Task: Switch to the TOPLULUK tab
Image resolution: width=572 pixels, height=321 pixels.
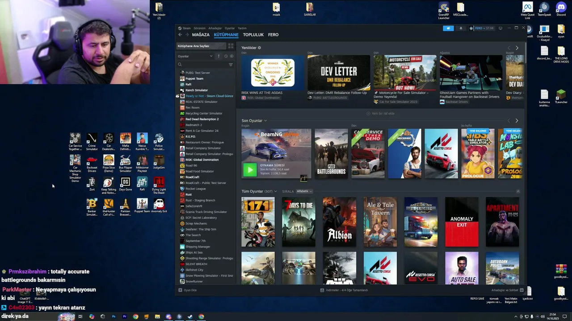Action: (x=253, y=35)
